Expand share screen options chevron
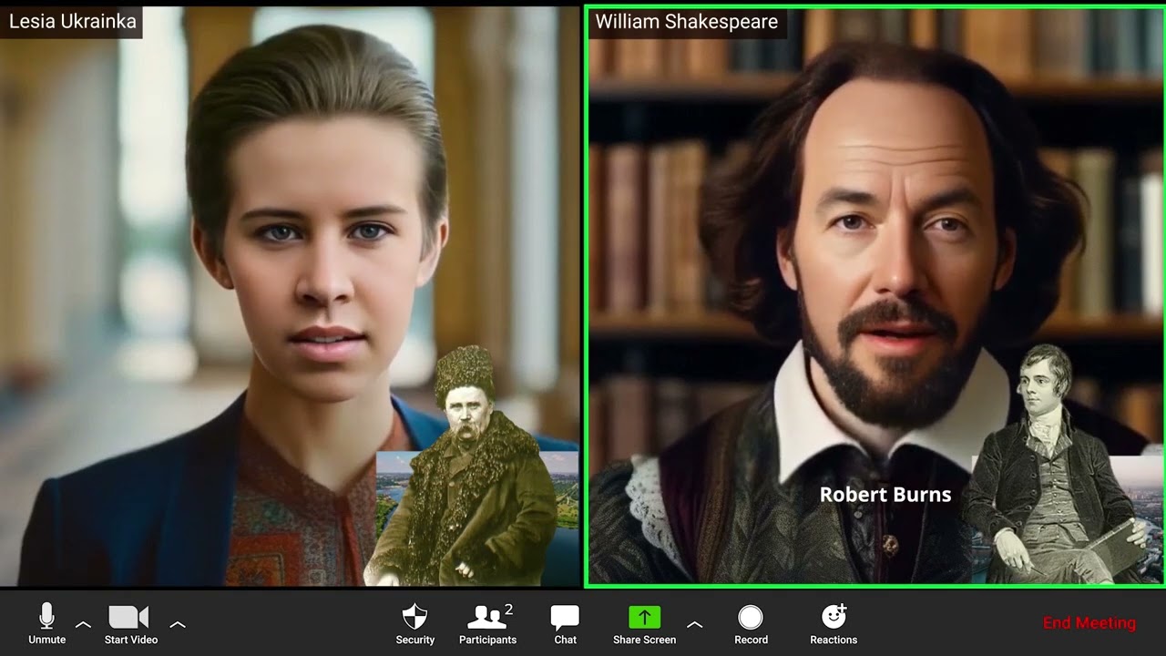This screenshot has width=1166, height=656. coord(694,625)
